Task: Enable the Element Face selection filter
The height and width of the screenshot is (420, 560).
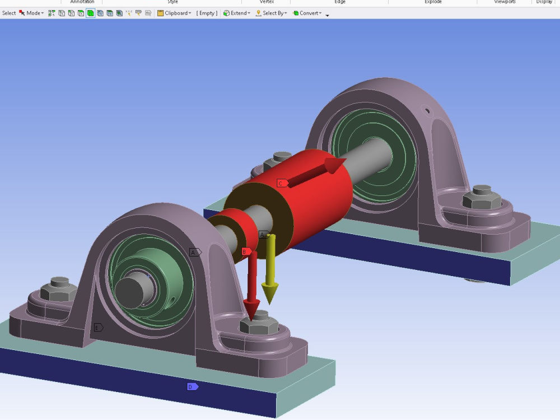Action: pos(110,13)
